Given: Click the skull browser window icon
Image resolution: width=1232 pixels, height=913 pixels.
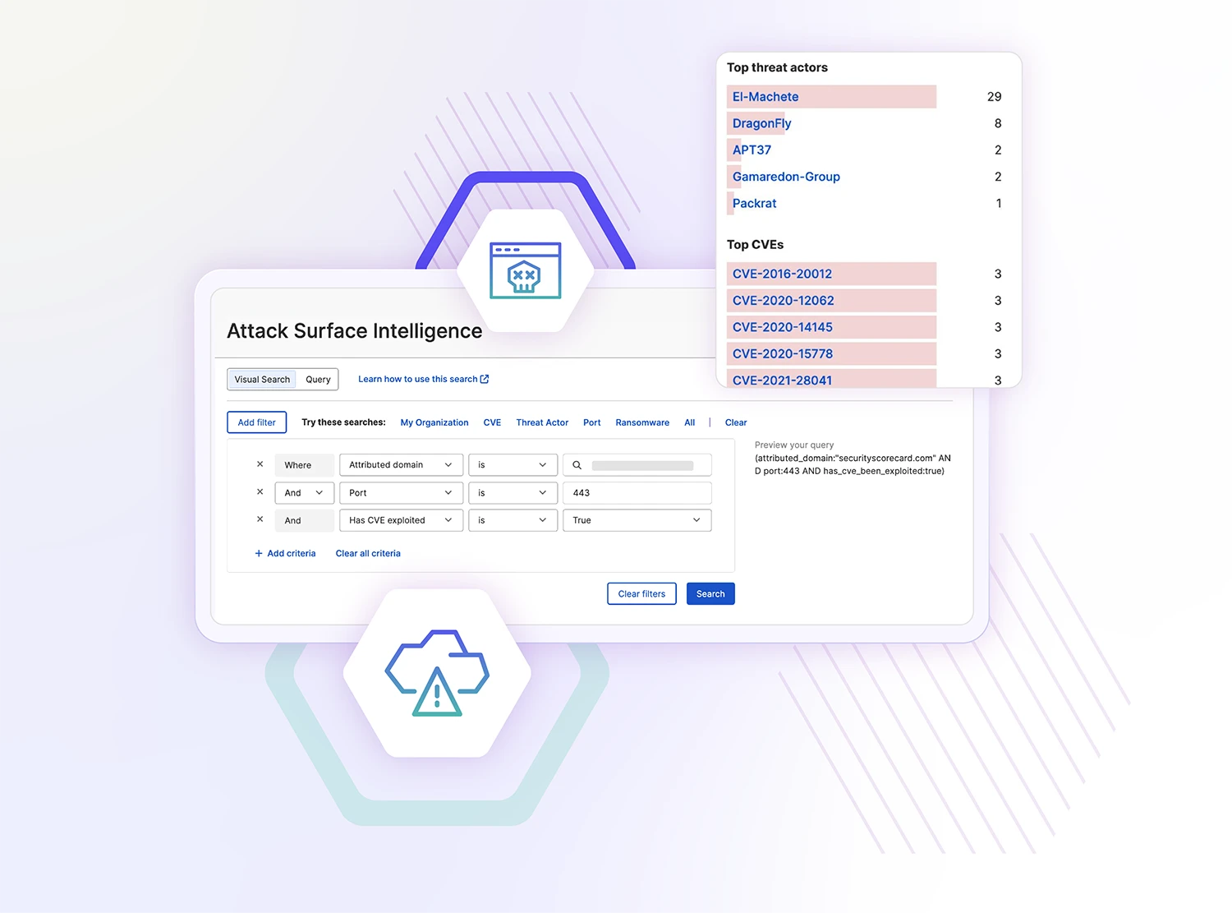Looking at the screenshot, I should click(525, 270).
